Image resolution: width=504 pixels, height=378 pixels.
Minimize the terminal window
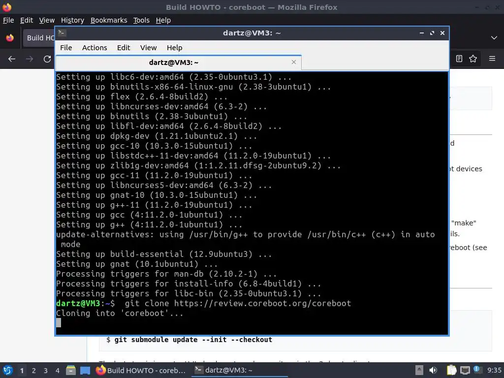point(422,33)
